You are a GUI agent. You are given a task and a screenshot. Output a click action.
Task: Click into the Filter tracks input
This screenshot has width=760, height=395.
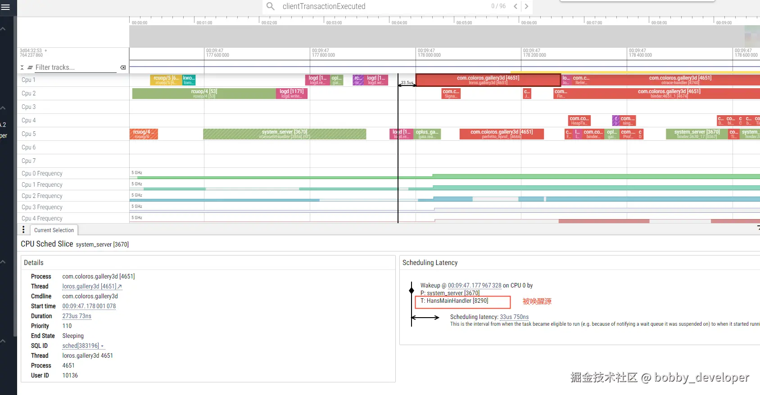[75, 67]
